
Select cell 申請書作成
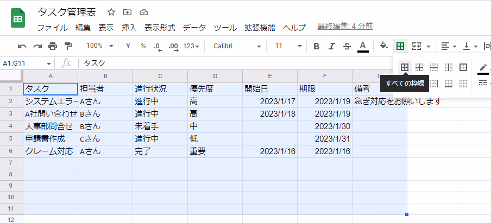coord(51,139)
